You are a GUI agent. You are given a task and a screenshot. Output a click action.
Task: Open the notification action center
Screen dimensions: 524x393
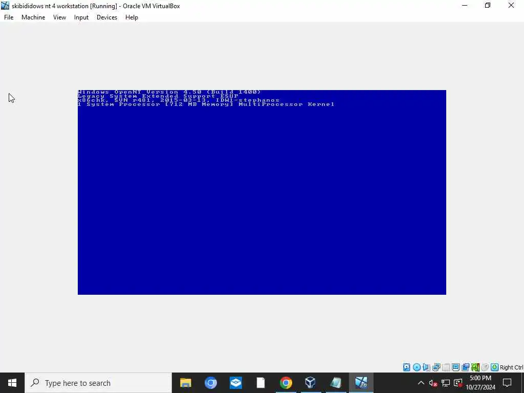coord(507,383)
